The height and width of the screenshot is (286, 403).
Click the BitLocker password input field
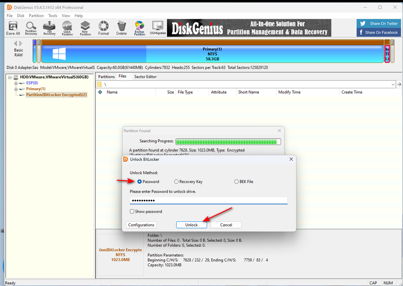point(208,200)
